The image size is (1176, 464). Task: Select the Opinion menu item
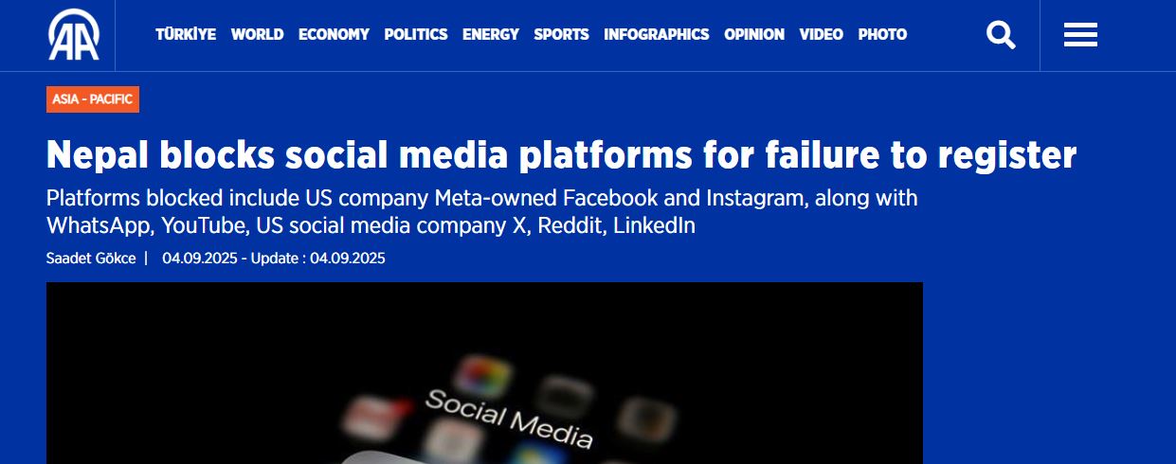pyautogui.click(x=753, y=34)
